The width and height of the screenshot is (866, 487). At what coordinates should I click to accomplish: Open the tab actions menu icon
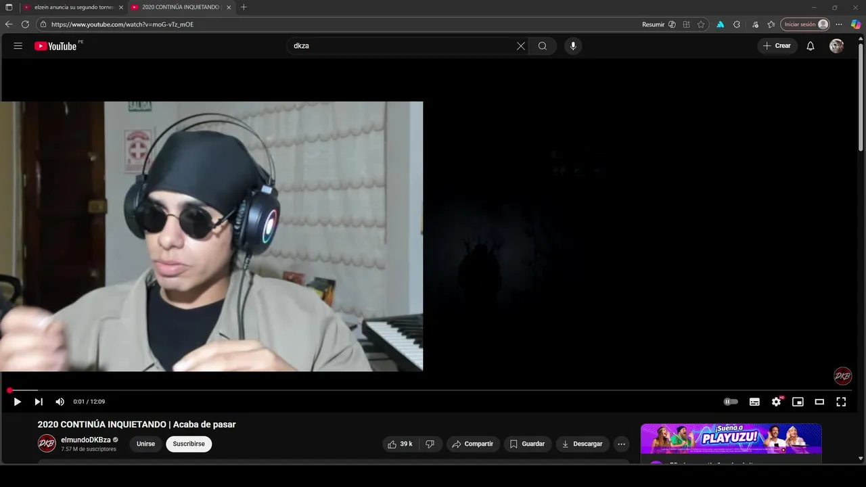click(9, 7)
